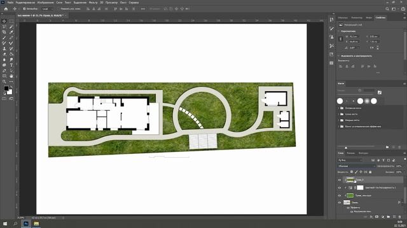The image size is (407, 228).
Task: Click the link layers icon in Layers footer
Action: pyautogui.click(x=366, y=217)
